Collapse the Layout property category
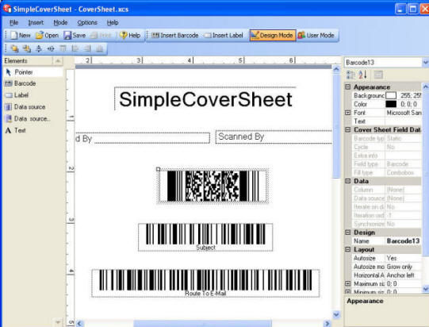The image size is (429, 327). click(x=348, y=249)
